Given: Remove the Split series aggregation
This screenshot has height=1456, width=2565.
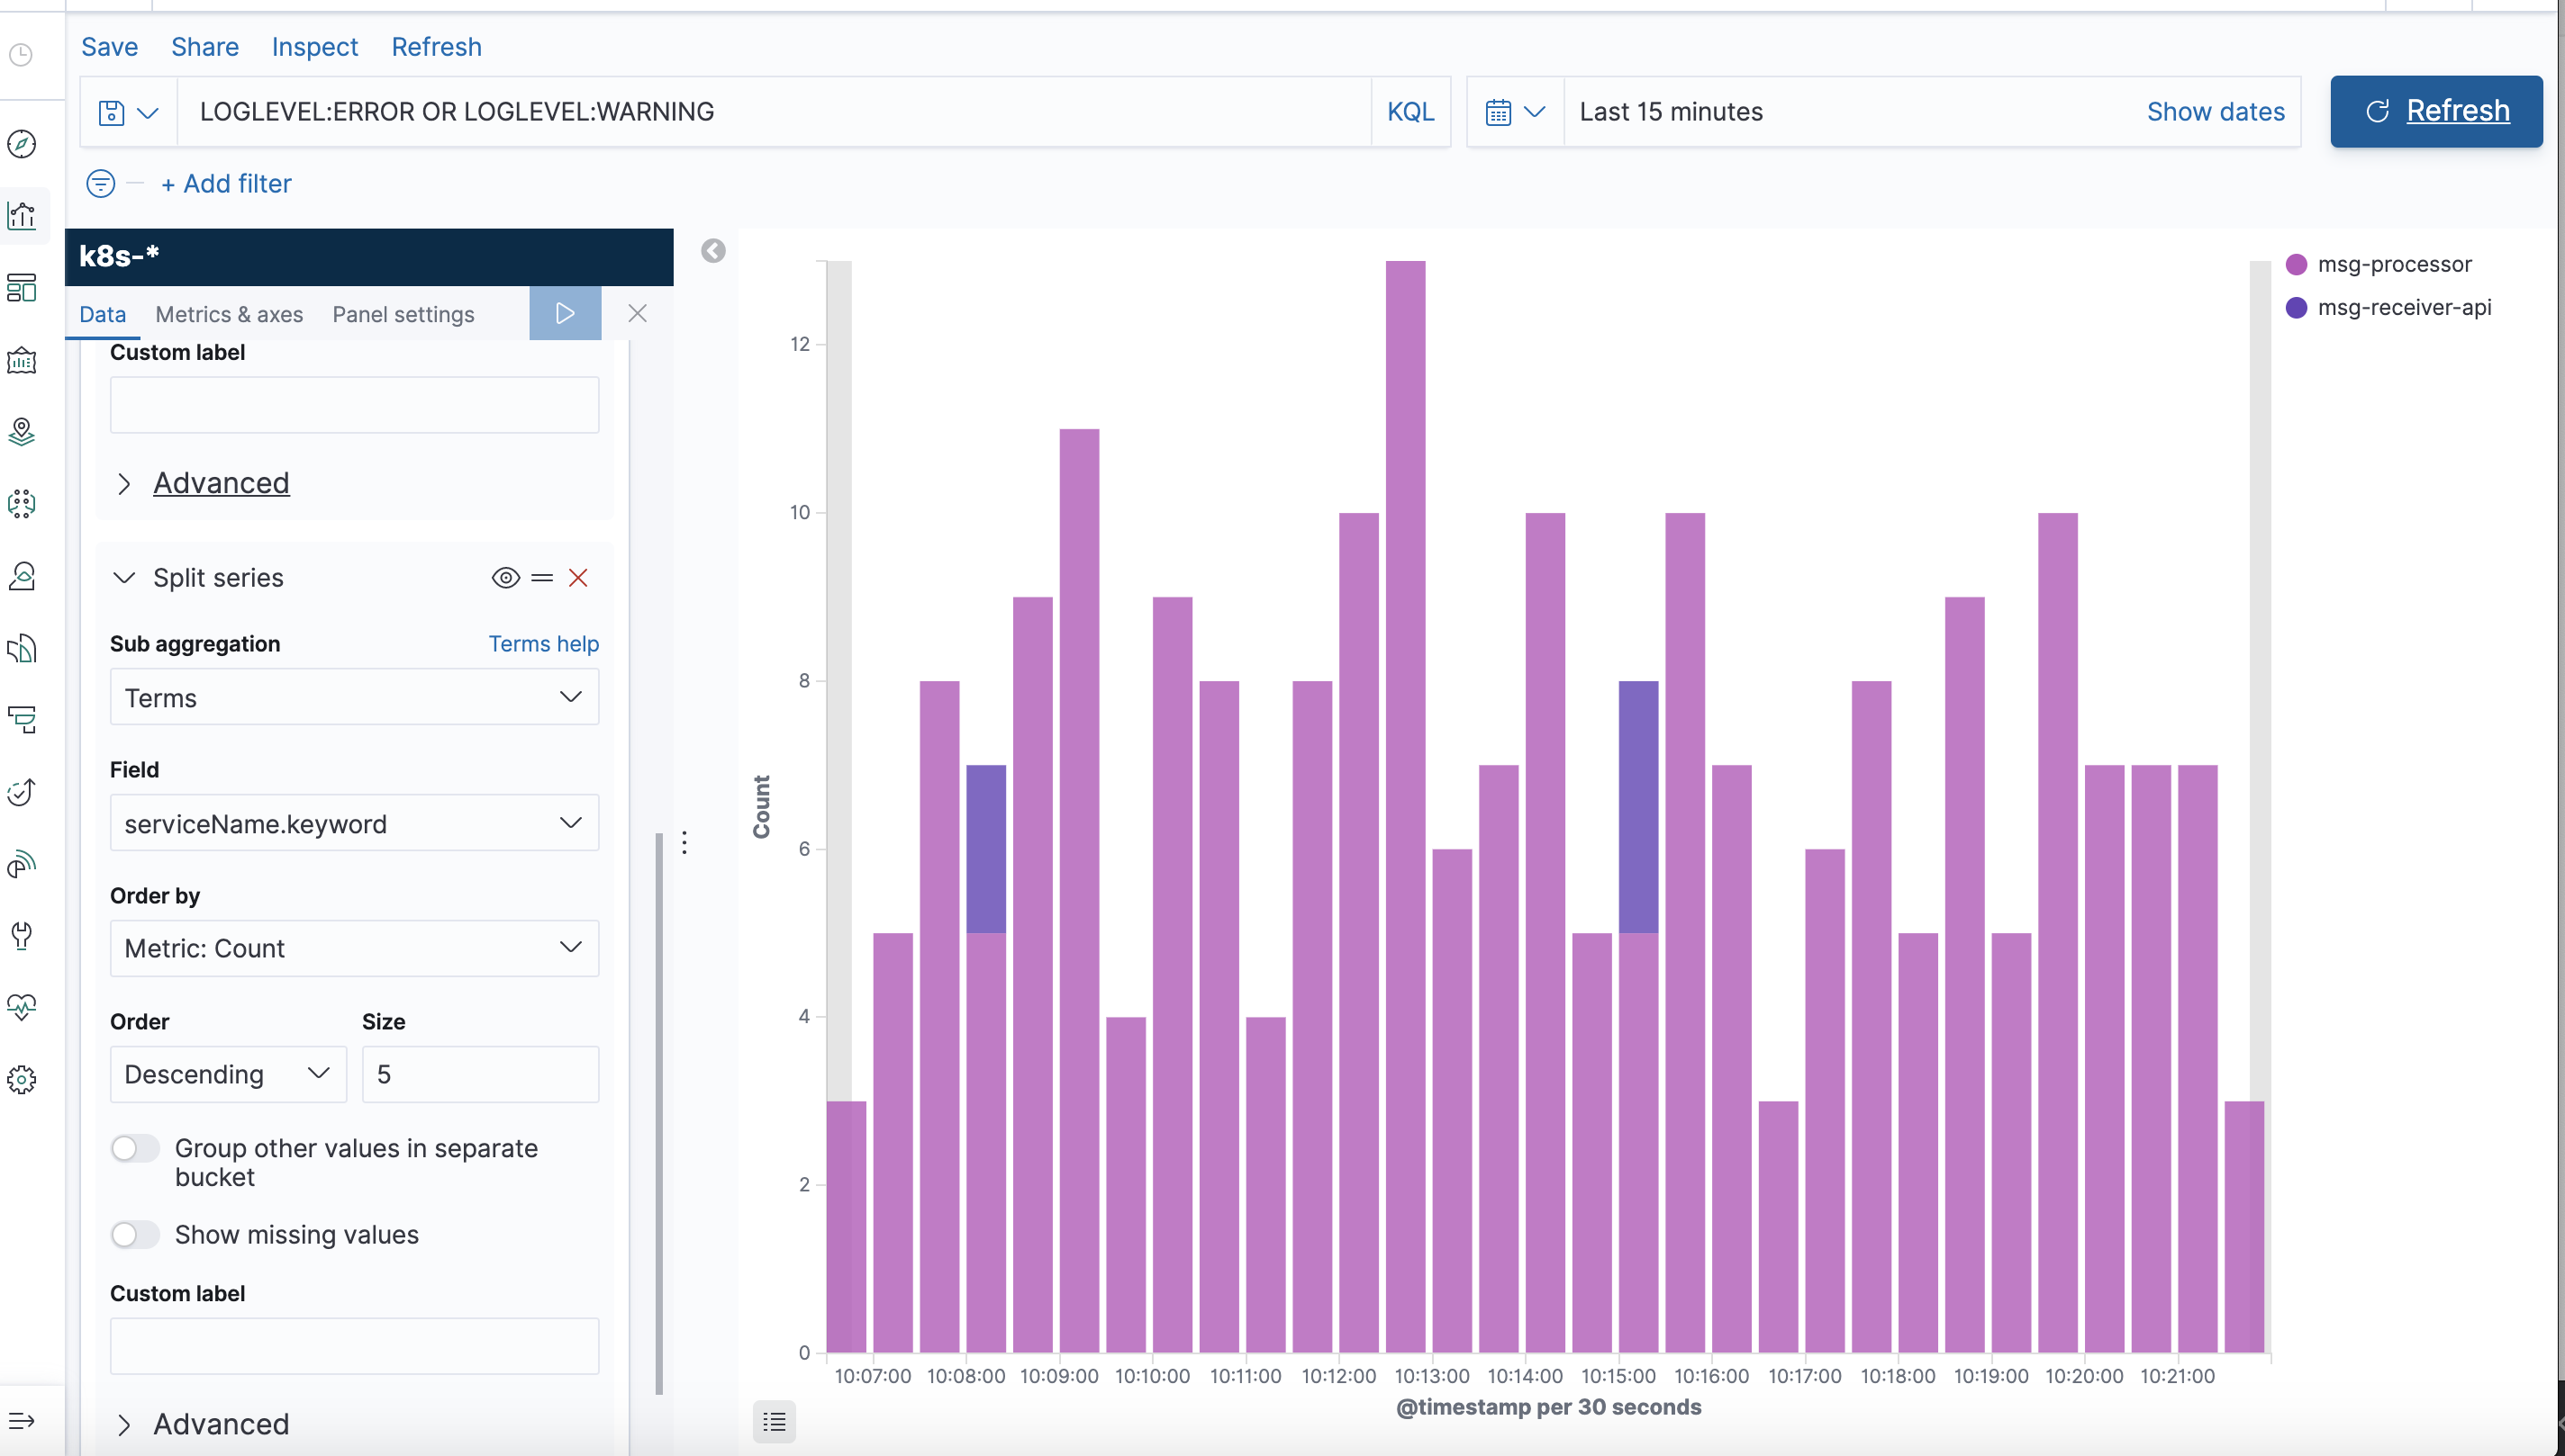Looking at the screenshot, I should pyautogui.click(x=578, y=578).
